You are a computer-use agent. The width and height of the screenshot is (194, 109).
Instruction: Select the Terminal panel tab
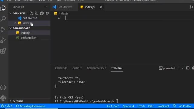(117, 68)
